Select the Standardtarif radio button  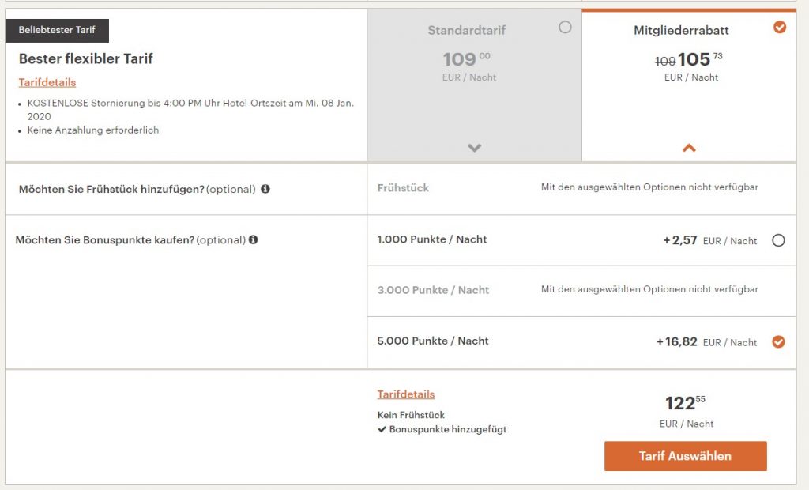(565, 28)
